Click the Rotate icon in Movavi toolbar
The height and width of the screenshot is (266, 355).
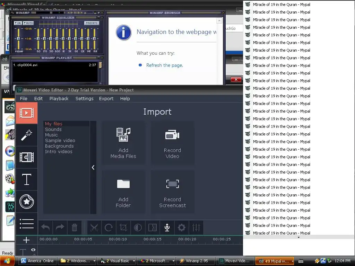coord(109,228)
